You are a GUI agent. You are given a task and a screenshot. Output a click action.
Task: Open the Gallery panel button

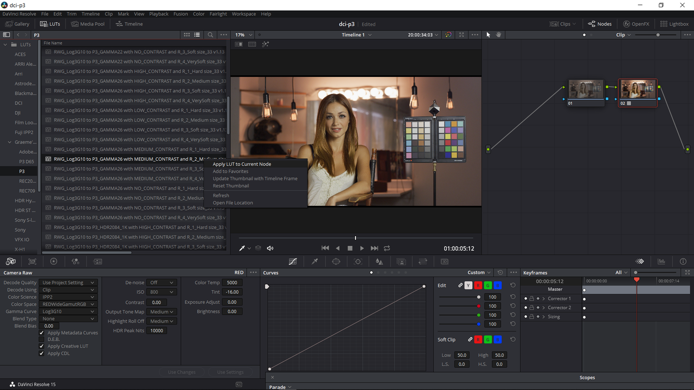coord(17,24)
